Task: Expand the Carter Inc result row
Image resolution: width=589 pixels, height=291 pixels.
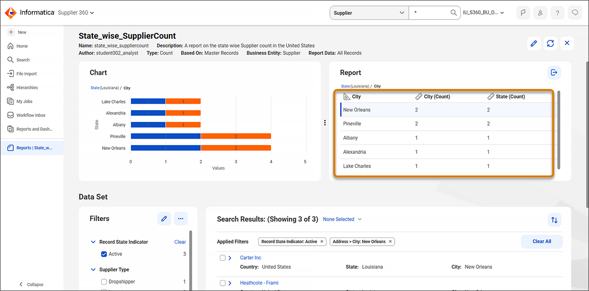Action: coord(230,258)
